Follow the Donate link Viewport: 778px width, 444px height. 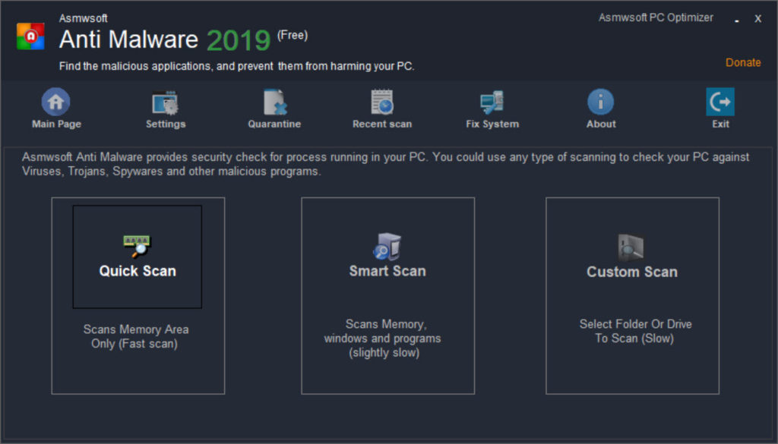point(743,62)
